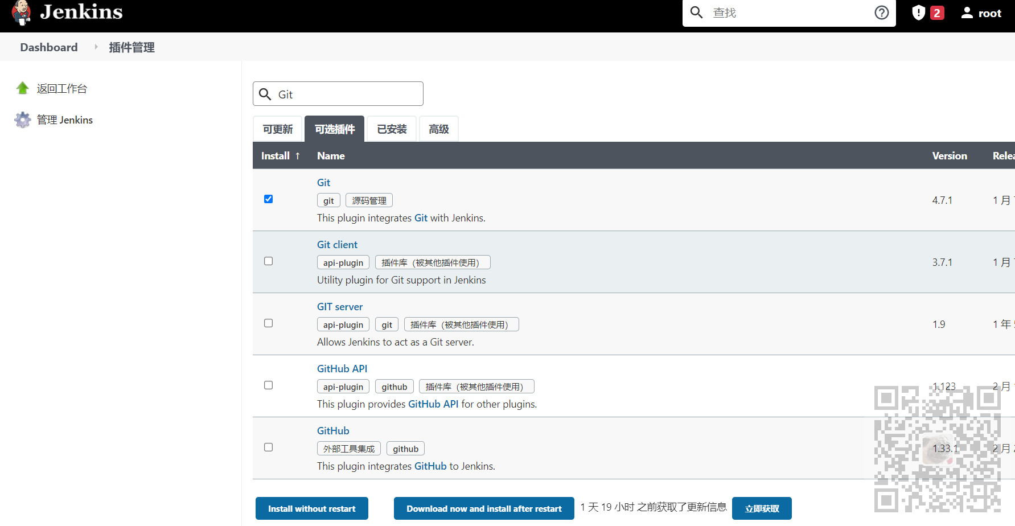This screenshot has height=526, width=1015.
Task: Click green up arrow icon for 返回工作台
Action: 23,88
